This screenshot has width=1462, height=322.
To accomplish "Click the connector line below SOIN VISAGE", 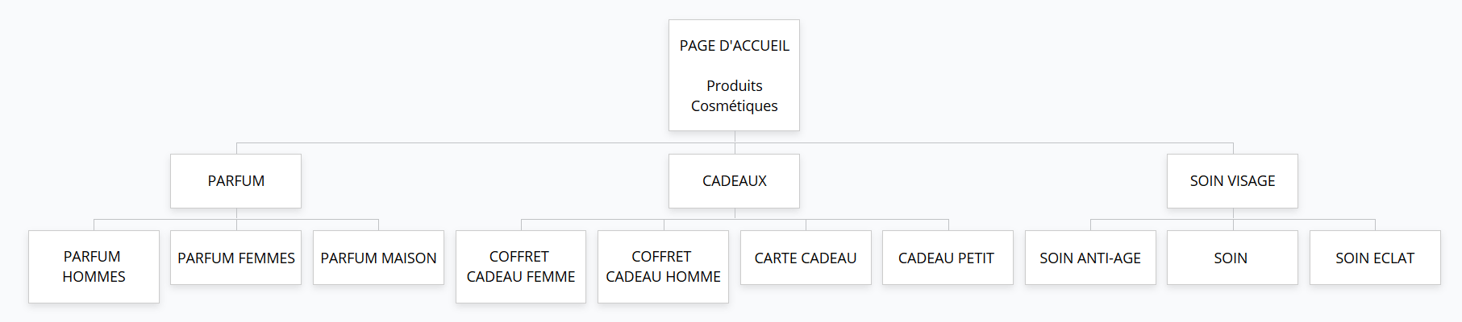I will [1233, 213].
